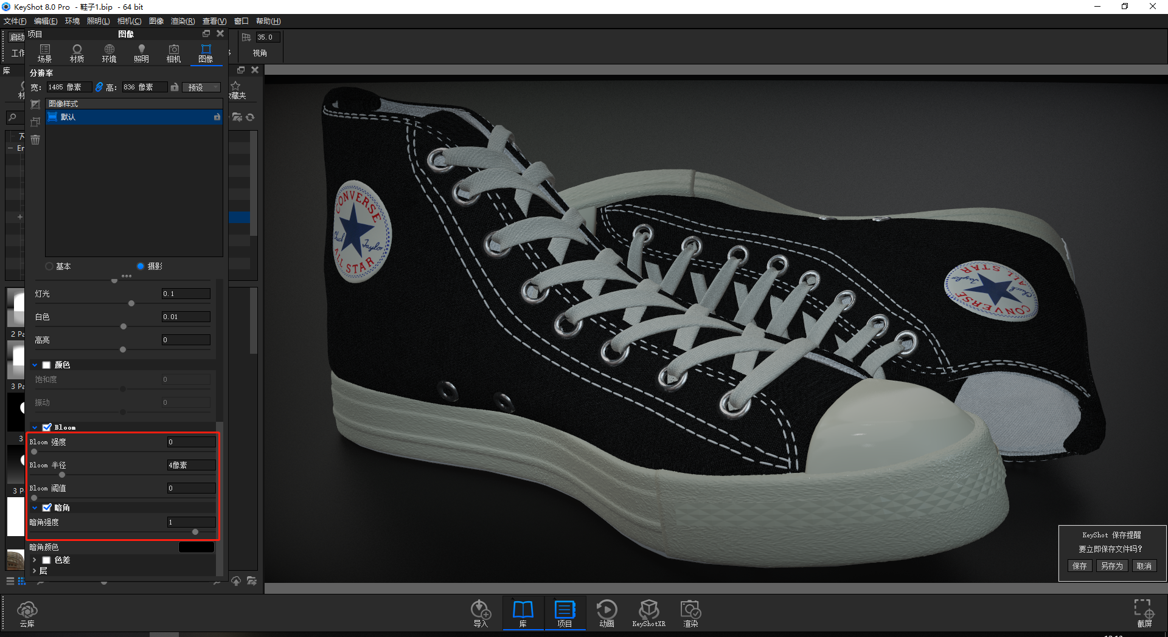The height and width of the screenshot is (637, 1168).
Task: Open the 渲染(R) menu
Action: point(182,21)
